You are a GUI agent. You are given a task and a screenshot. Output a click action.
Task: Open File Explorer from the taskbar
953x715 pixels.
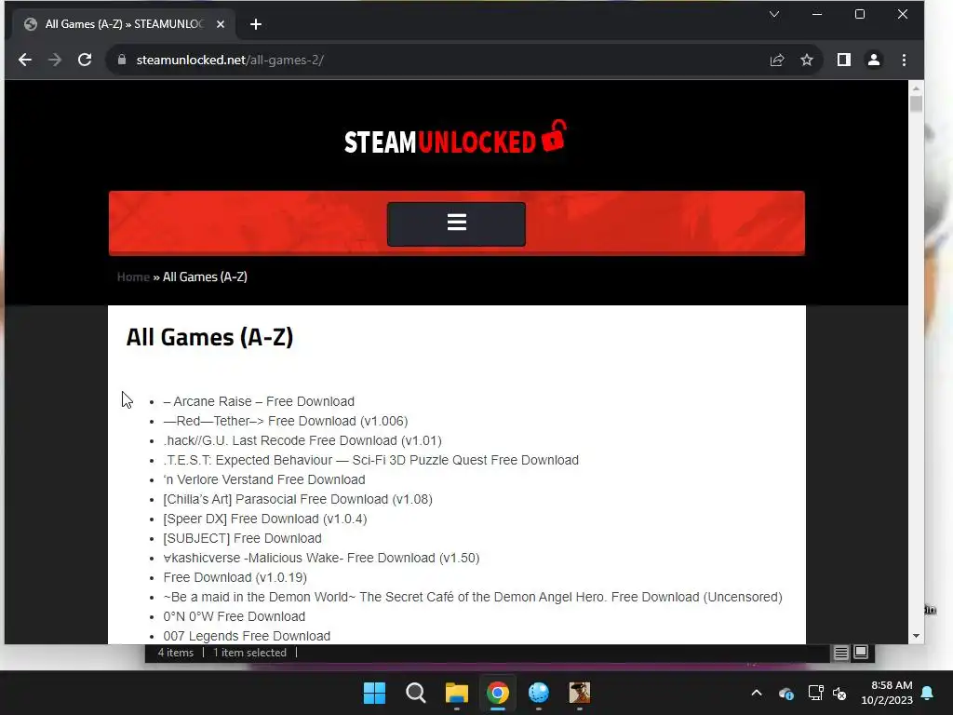point(456,693)
